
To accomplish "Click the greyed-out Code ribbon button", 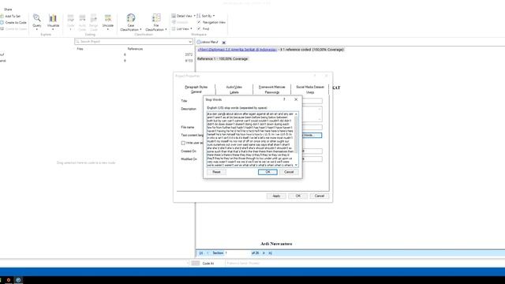I will [70, 21].
